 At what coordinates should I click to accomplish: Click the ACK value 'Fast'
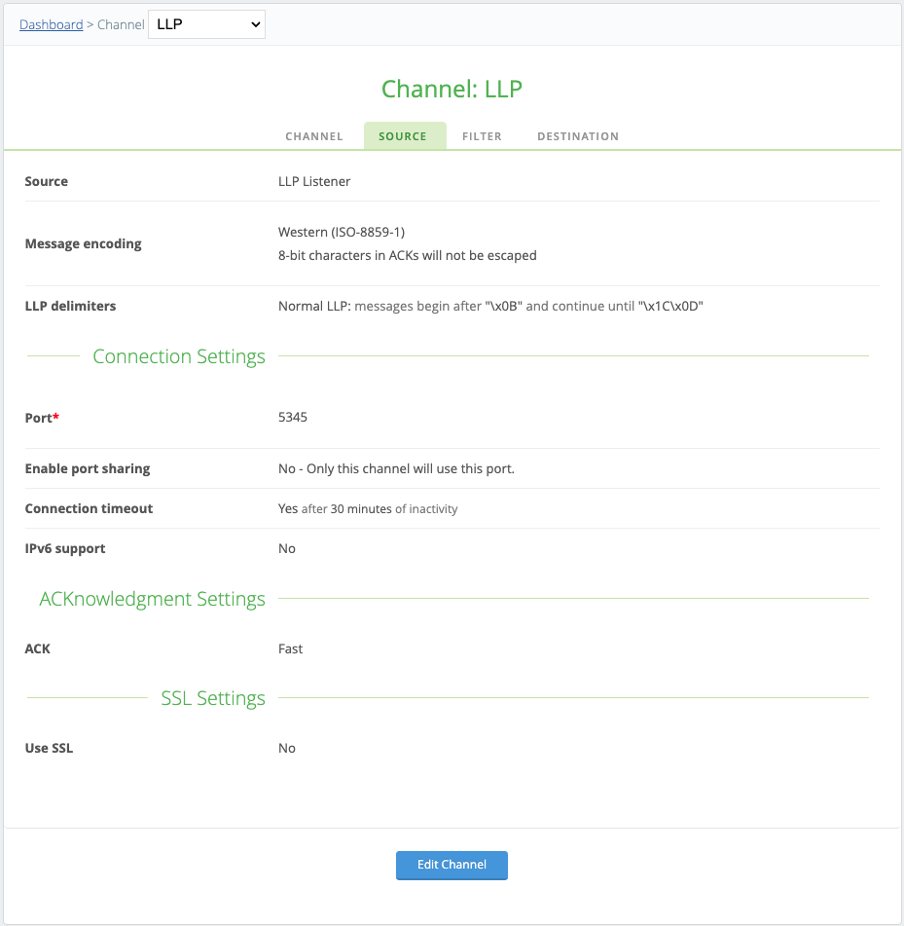(290, 648)
